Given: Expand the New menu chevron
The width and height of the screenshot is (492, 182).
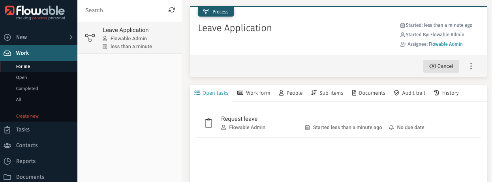Looking at the screenshot, I should click(x=71, y=37).
